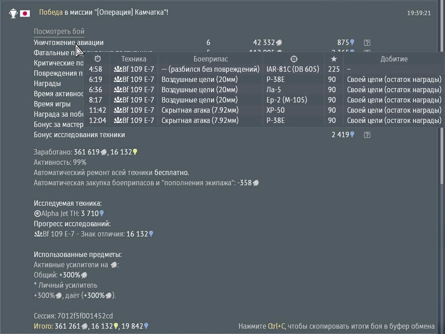
Task: Click silver lion icon next to 42 332
Action: 279,43
